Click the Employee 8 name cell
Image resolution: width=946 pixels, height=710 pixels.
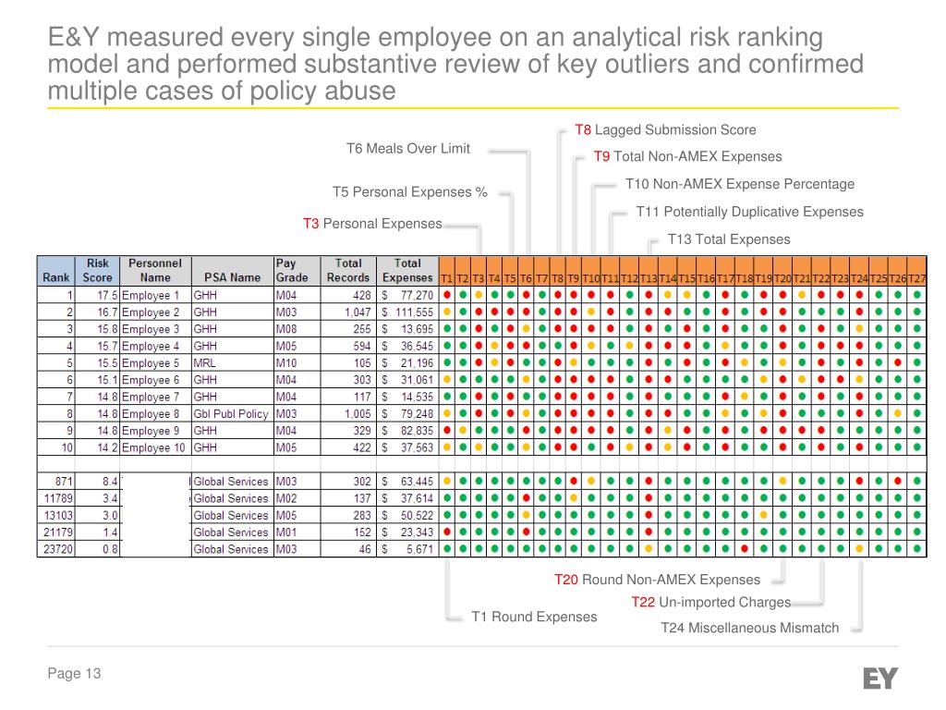point(155,413)
